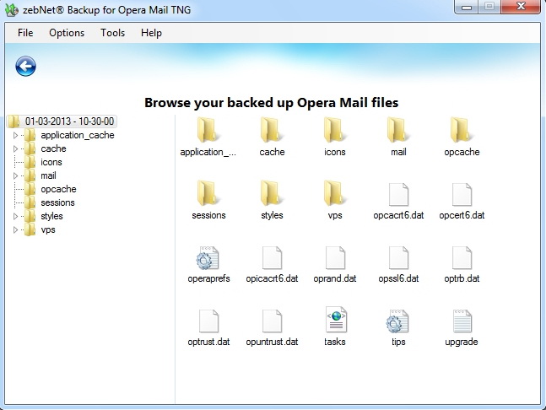The image size is (546, 410).
Task: Select sessions in the folder tree
Action: [57, 202]
